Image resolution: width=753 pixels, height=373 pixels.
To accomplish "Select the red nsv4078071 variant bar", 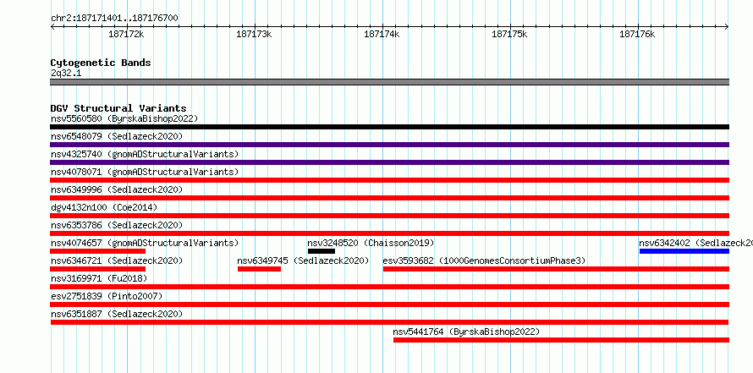I will tap(389, 180).
